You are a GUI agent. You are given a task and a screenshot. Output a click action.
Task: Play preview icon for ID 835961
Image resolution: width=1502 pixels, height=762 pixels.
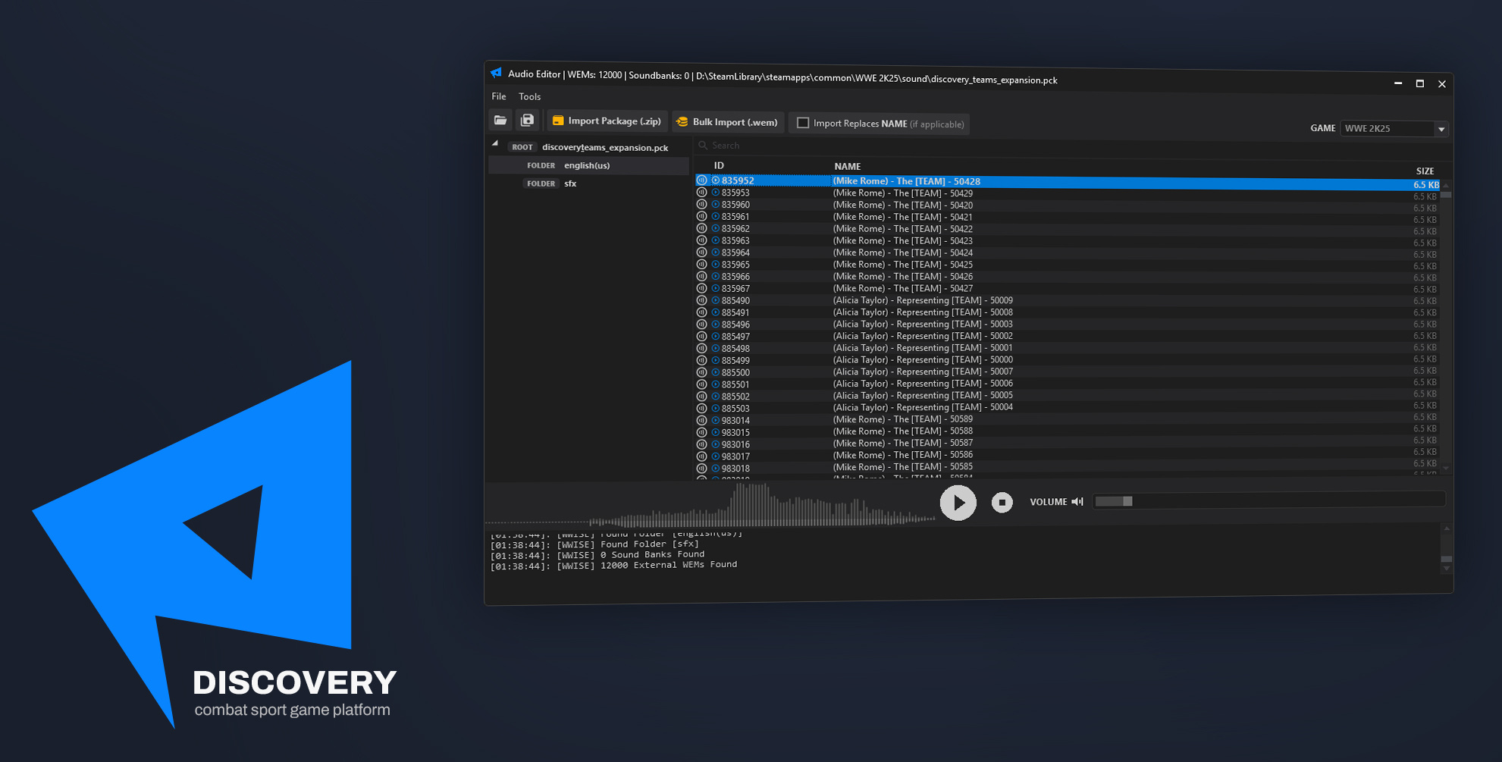pyautogui.click(x=715, y=217)
